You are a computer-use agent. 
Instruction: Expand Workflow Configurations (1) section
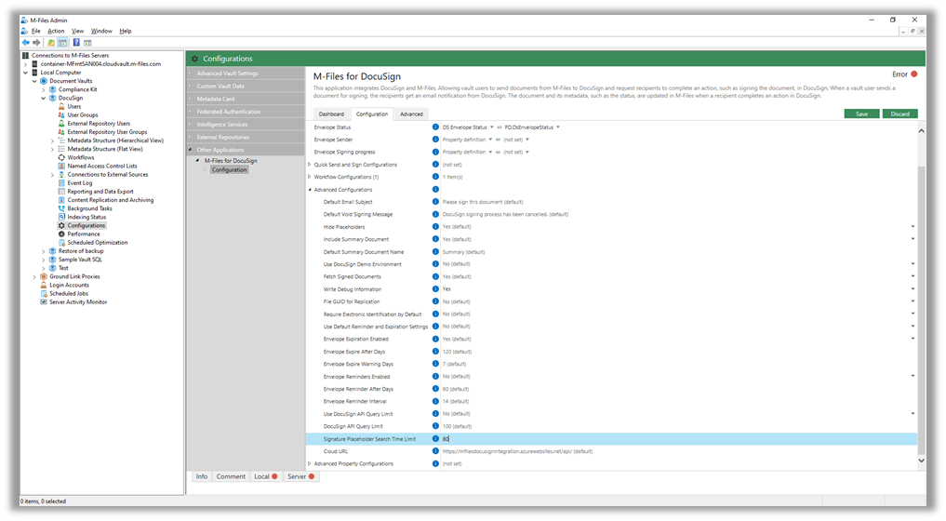coord(310,177)
